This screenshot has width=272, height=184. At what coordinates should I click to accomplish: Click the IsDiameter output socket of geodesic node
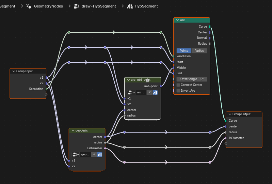pyautogui.click(x=105, y=148)
